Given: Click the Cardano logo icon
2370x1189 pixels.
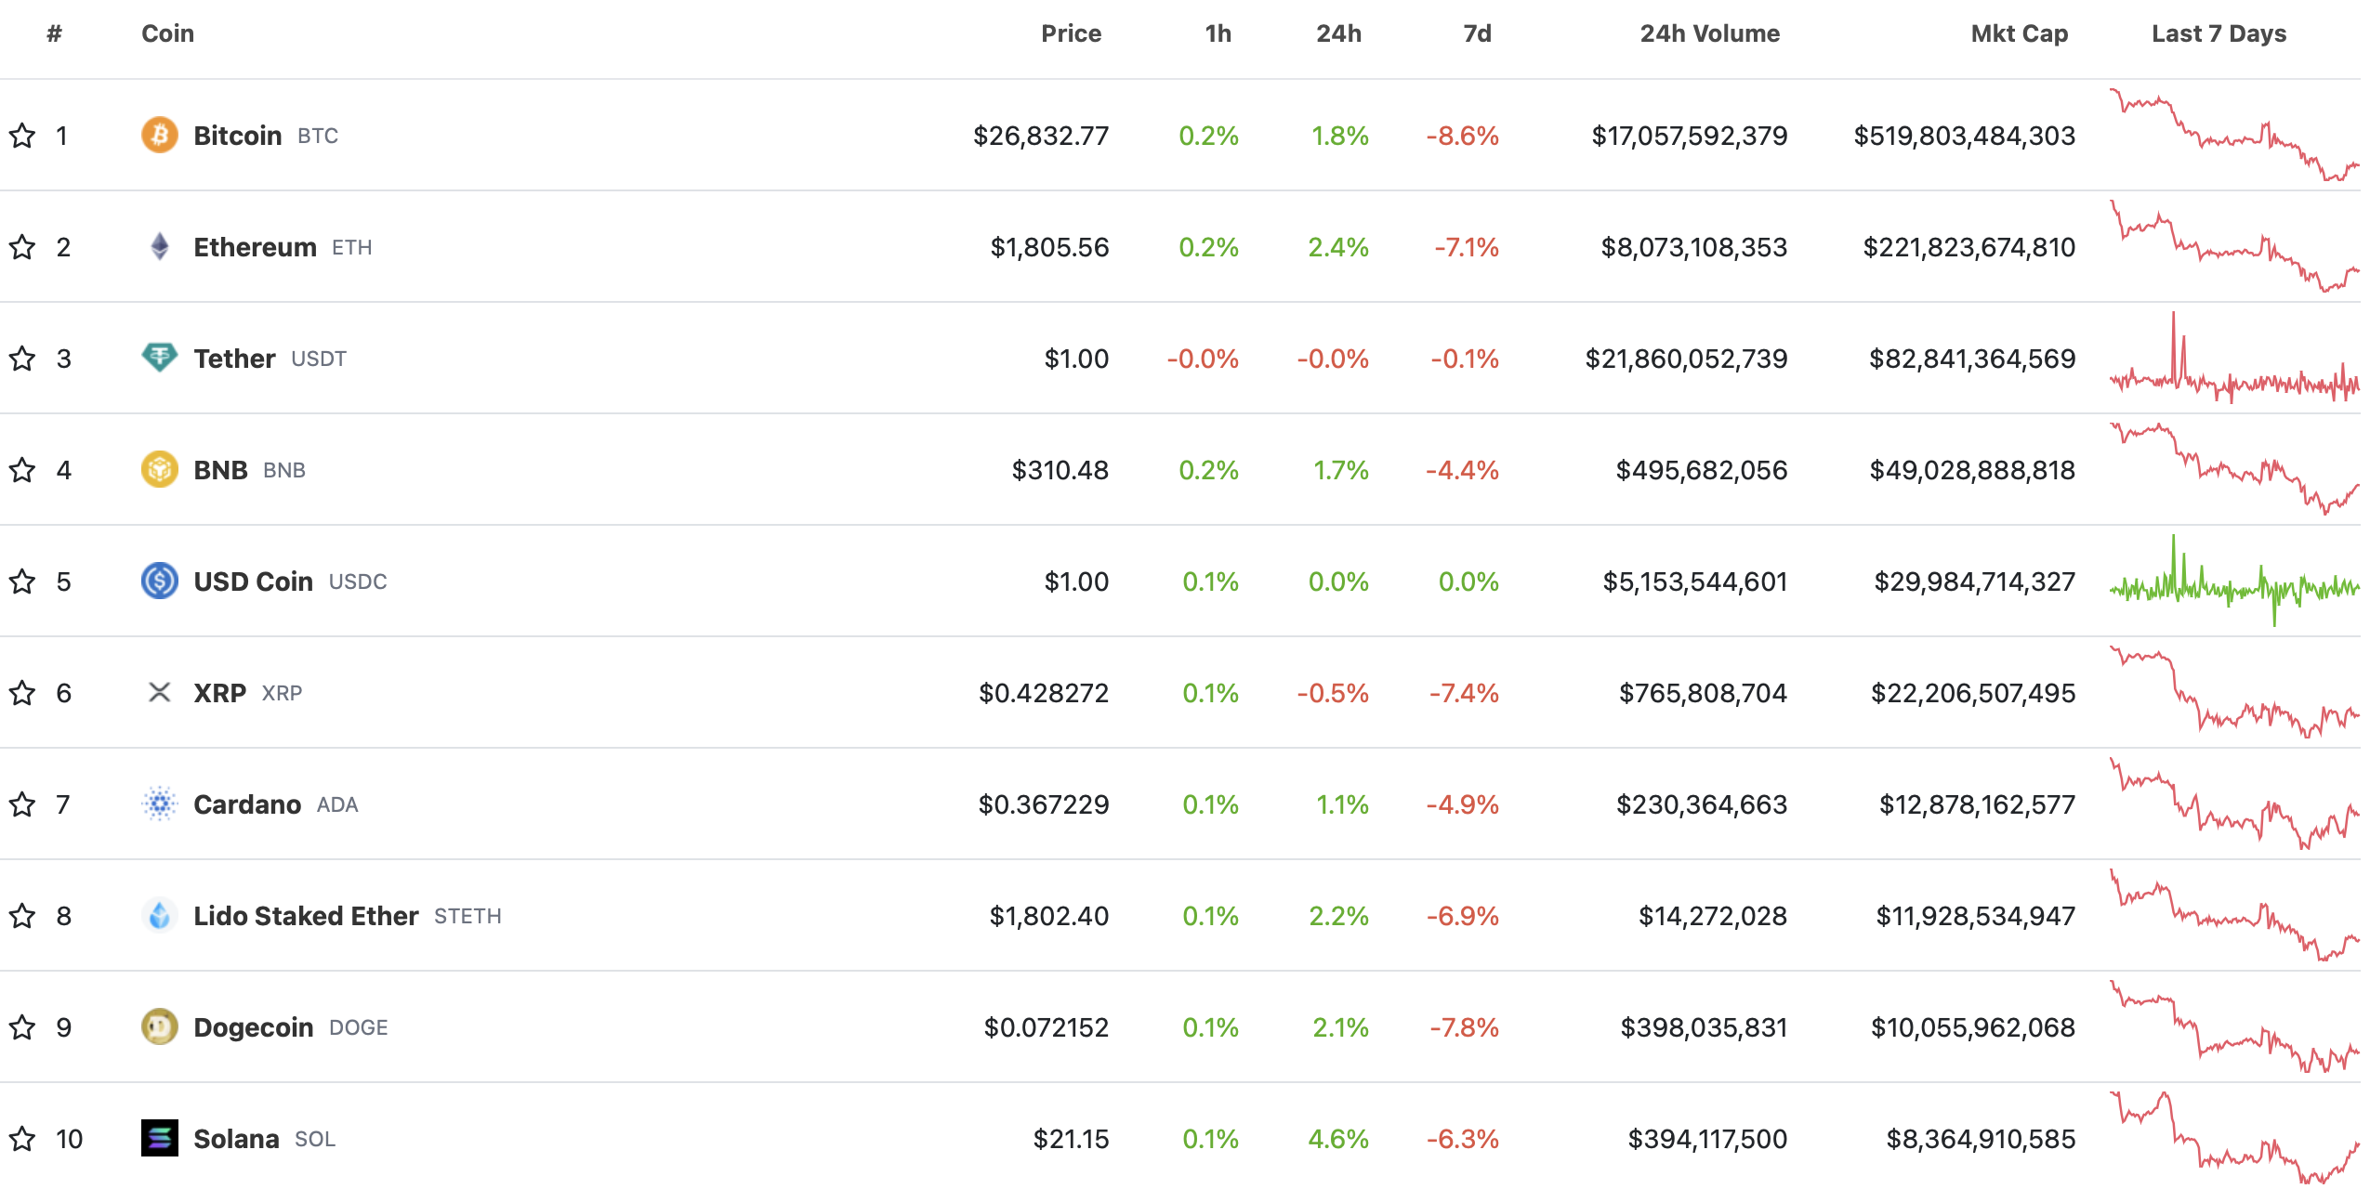Looking at the screenshot, I should click(159, 804).
